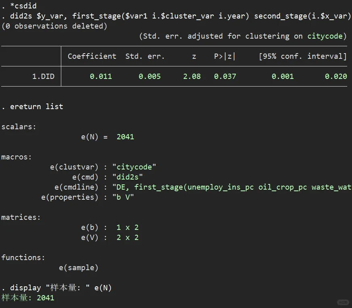
Task: Select coefficient value 0.011
Action: pos(101,76)
